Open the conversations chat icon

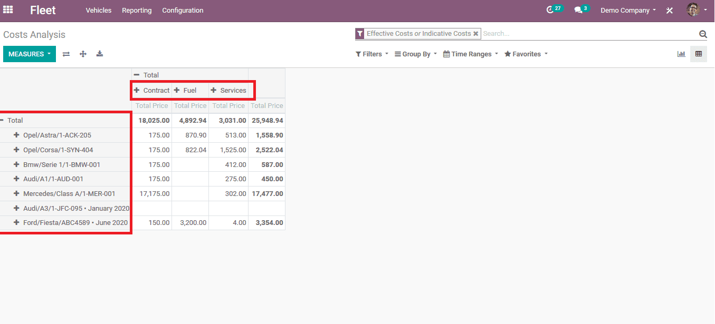578,10
